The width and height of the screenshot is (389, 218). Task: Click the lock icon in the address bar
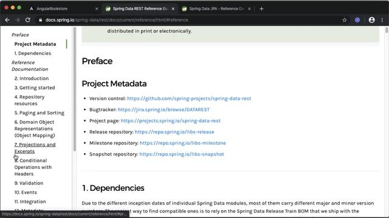41,20
